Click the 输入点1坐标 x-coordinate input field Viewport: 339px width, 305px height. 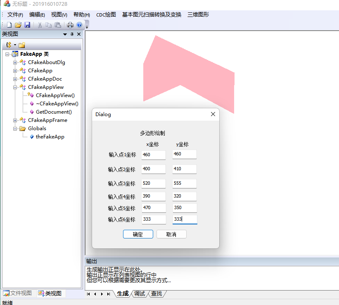(x=153, y=155)
